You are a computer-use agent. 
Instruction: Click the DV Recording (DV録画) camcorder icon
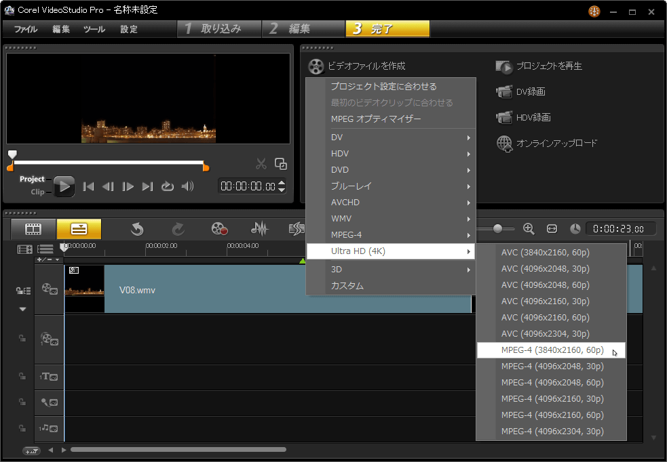pos(505,91)
